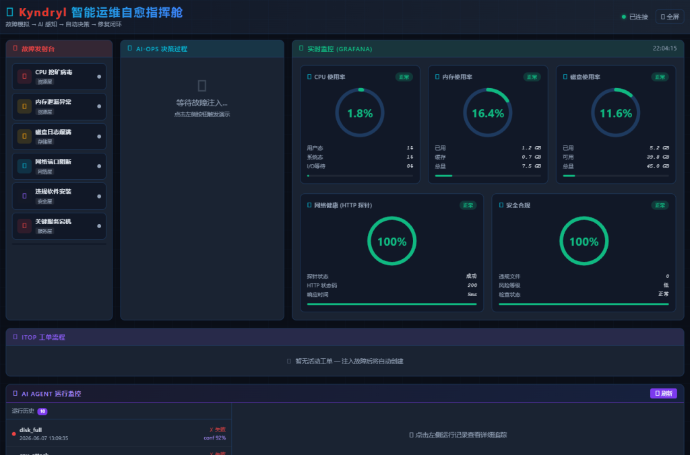Click the memory 总量 value 7.5 GB

(532, 166)
